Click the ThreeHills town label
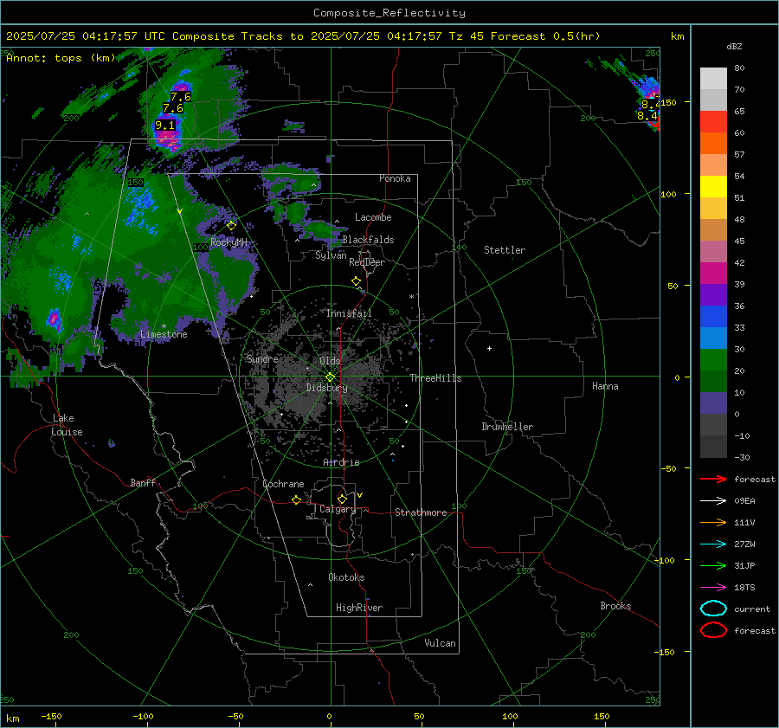Viewport: 779px width, 728px height. coord(435,378)
